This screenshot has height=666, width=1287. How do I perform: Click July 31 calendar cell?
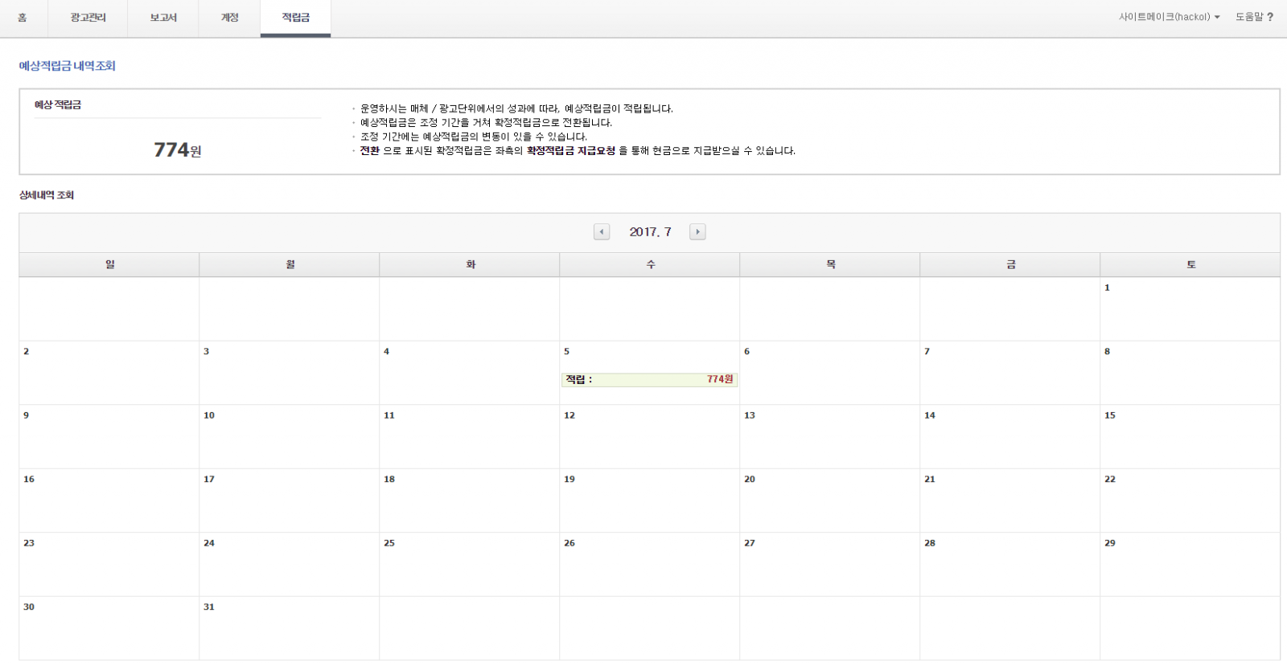tap(289, 627)
